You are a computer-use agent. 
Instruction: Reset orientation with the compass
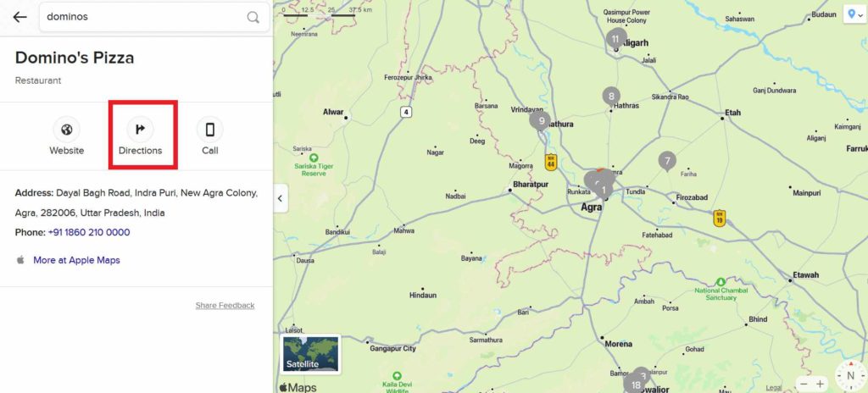pyautogui.click(x=849, y=374)
